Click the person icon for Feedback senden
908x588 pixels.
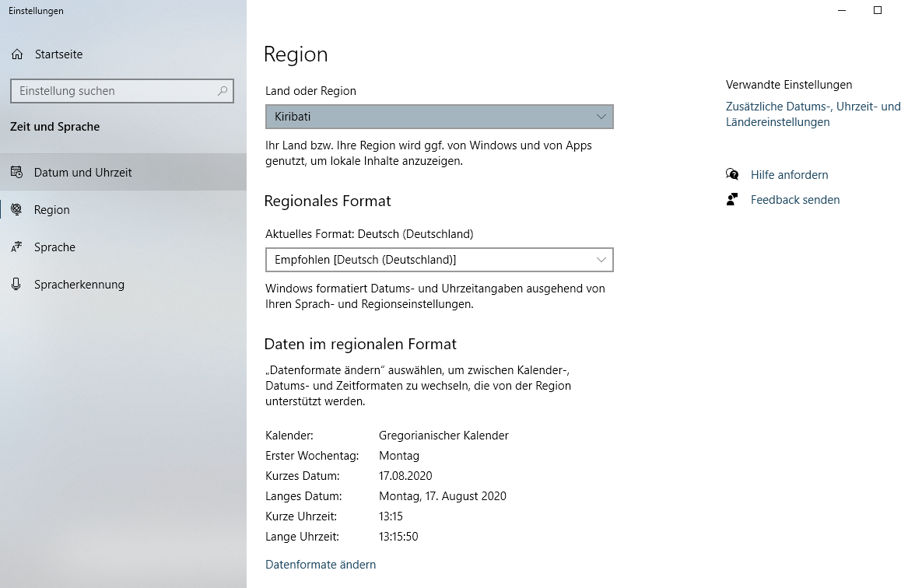point(732,200)
